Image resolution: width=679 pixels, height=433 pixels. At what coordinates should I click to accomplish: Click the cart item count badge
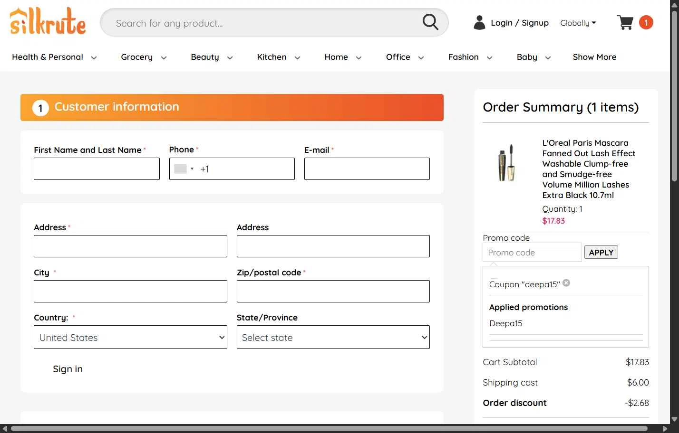point(646,22)
